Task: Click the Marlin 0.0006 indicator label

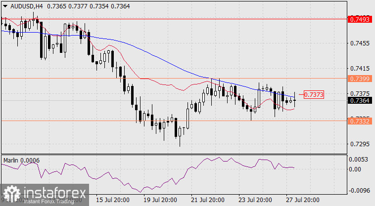Action: click(22, 161)
